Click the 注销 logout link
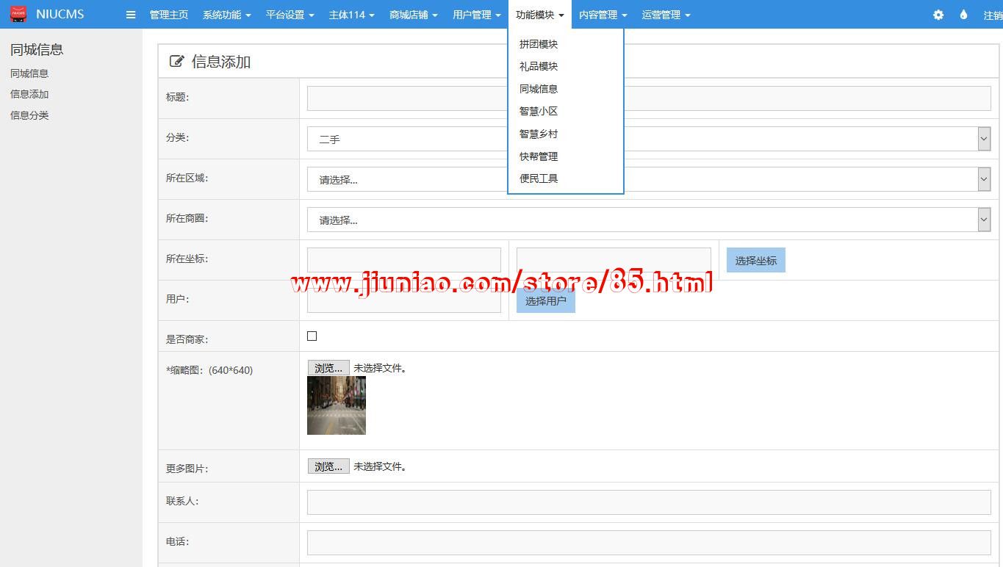1003x567 pixels. tap(993, 15)
